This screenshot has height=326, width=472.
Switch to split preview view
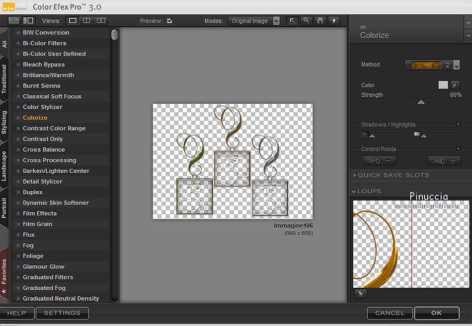(x=87, y=21)
